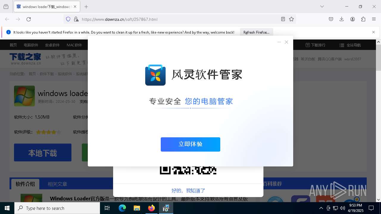Open the Firefox account icon

(352, 19)
